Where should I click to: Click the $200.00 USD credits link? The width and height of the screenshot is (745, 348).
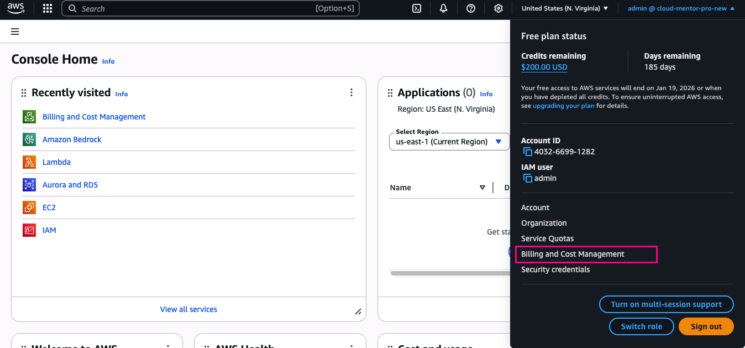(x=544, y=67)
